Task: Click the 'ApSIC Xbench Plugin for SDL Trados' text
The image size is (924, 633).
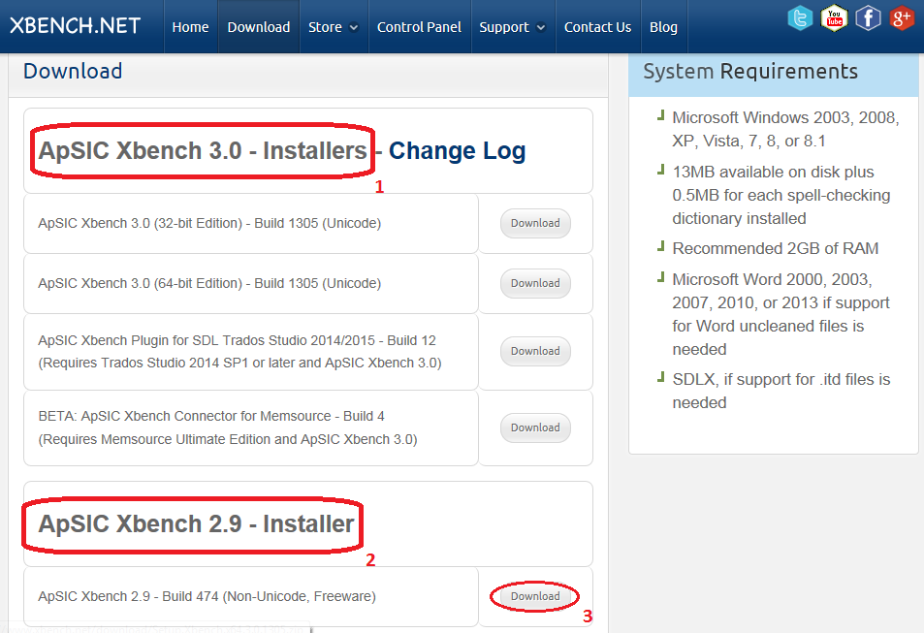Action: point(239,351)
